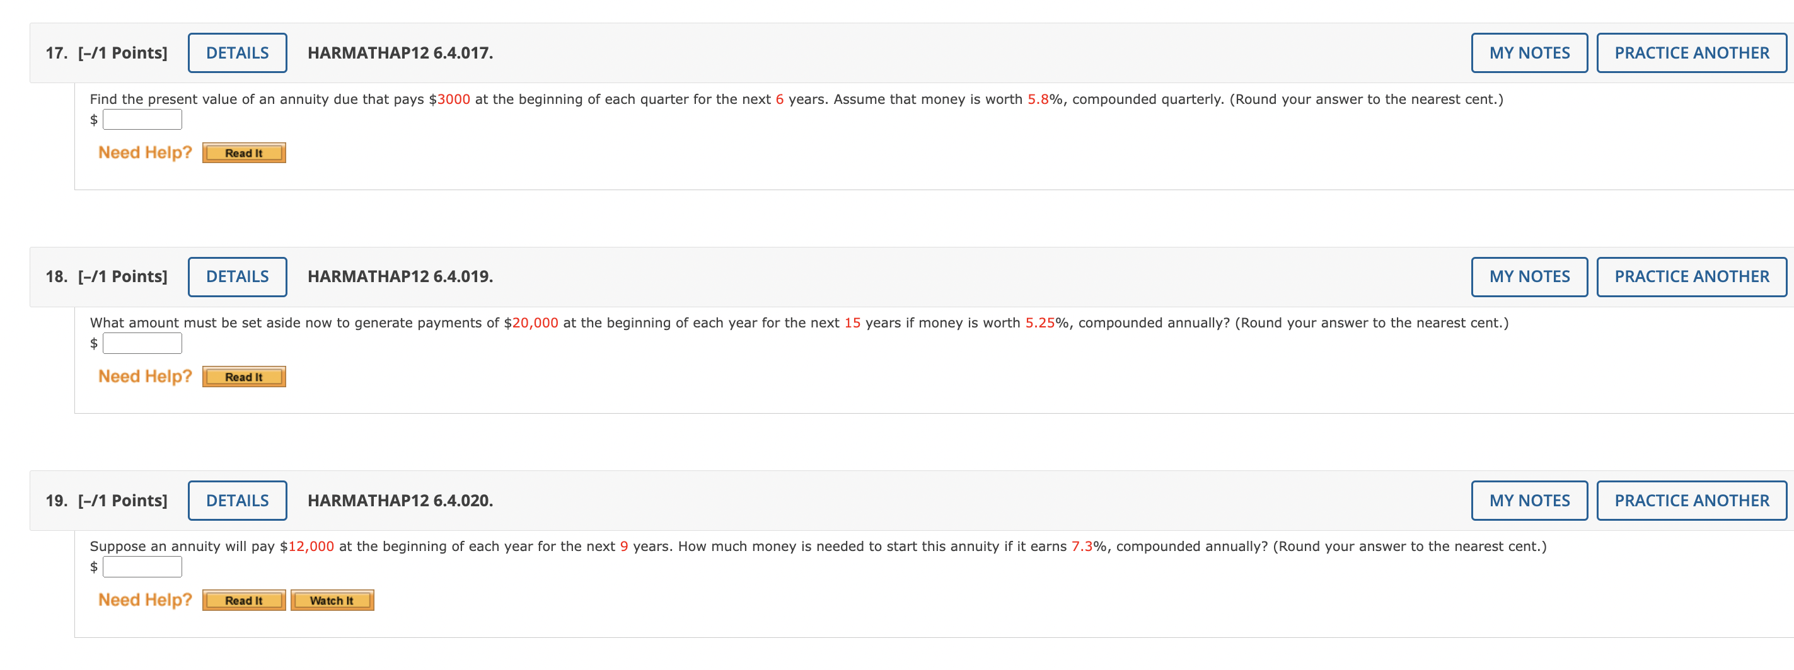Click DETAILS for question 18
Screen dimensions: 1794x670
pyautogui.click(x=238, y=276)
